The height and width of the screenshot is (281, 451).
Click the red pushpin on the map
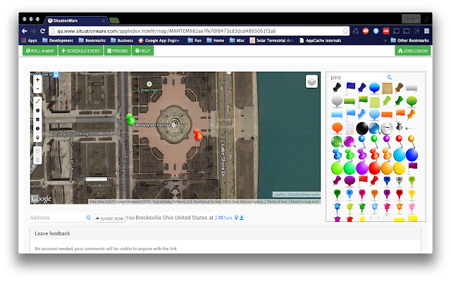(197, 133)
